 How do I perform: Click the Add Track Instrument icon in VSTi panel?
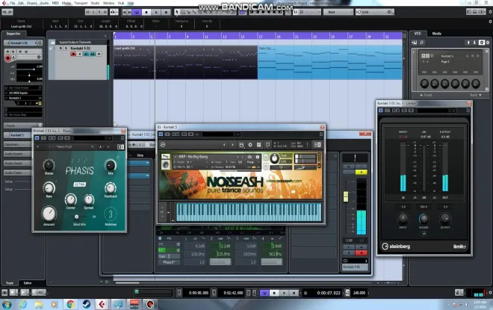coord(415,43)
